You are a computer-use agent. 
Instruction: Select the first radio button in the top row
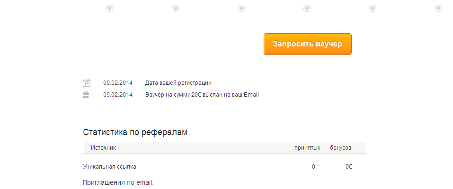click(109, 9)
